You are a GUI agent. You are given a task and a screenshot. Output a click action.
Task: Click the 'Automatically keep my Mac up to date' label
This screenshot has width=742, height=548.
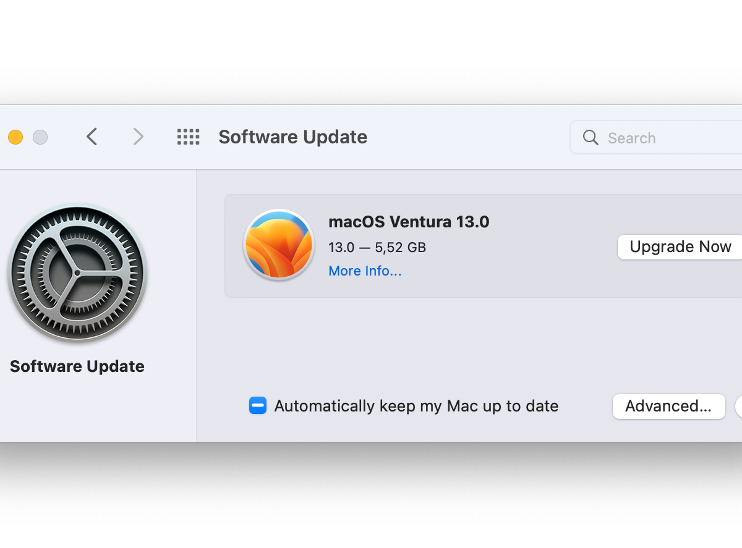pyautogui.click(x=416, y=406)
